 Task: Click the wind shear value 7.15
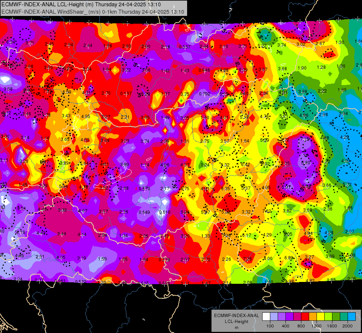305,139
